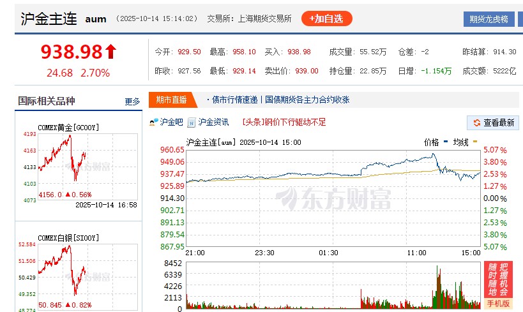Click the yellow 均线 legend marker

(x=474, y=142)
